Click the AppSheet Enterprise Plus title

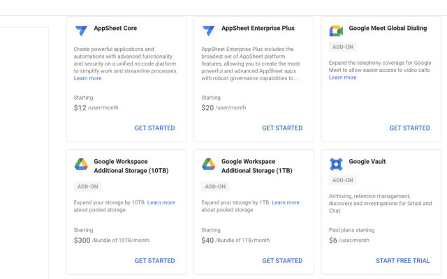258,28
